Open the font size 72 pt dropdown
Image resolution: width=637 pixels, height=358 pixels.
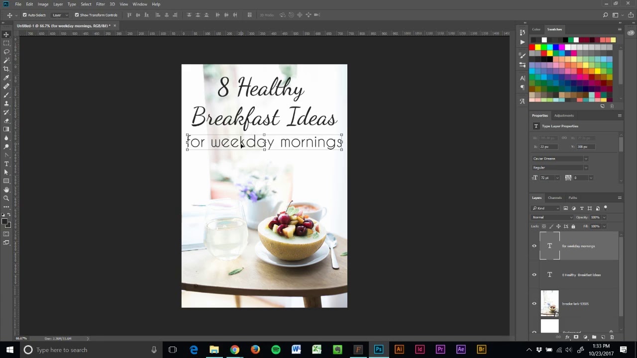(557, 178)
